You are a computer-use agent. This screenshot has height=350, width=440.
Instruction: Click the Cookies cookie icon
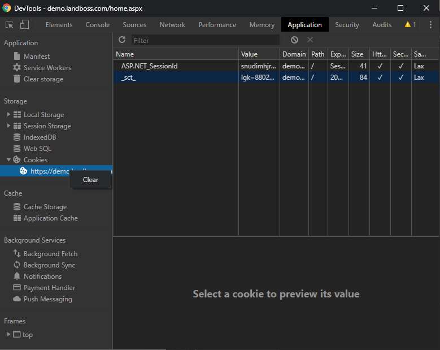point(17,159)
